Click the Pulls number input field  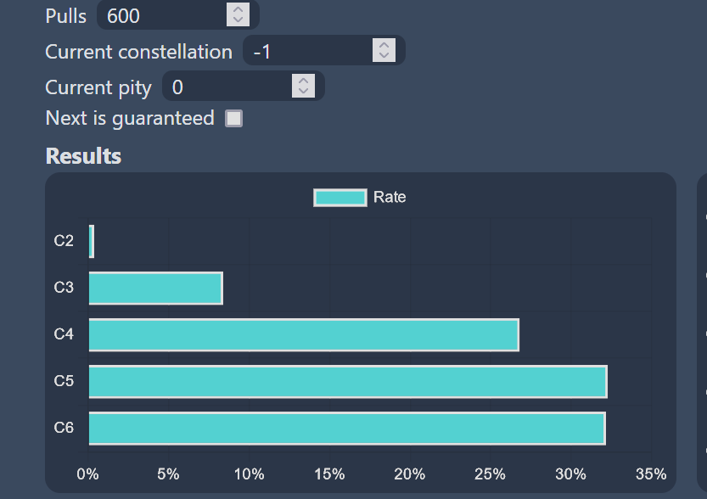point(161,15)
